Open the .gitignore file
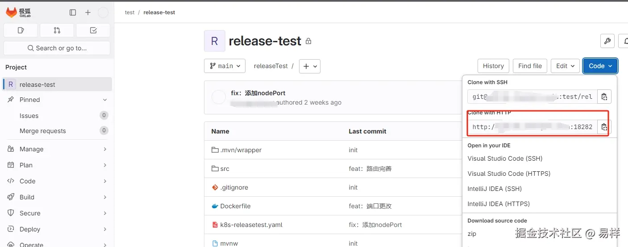This screenshot has width=628, height=247. (234, 187)
